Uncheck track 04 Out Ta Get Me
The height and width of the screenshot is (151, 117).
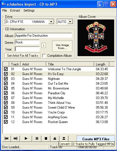pos(6,83)
